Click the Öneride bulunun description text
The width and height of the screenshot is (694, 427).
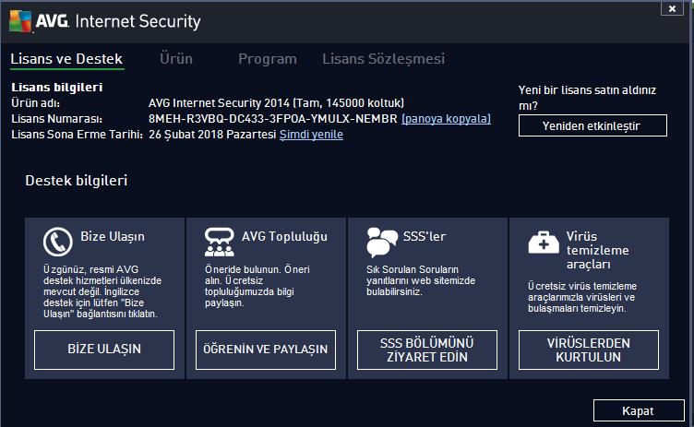point(257,286)
